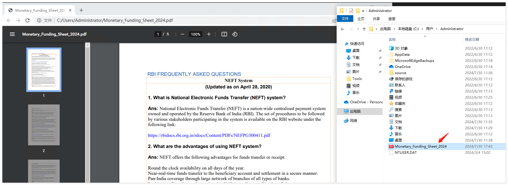Open the 文件 menu in Explorer
Screen dimensions: 508x185
point(345,19)
